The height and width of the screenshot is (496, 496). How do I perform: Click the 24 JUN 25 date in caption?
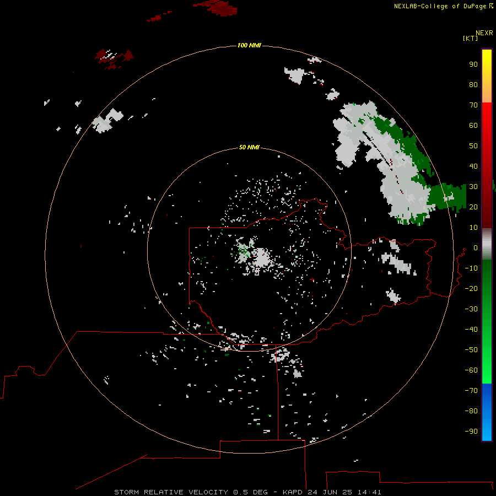330,492
